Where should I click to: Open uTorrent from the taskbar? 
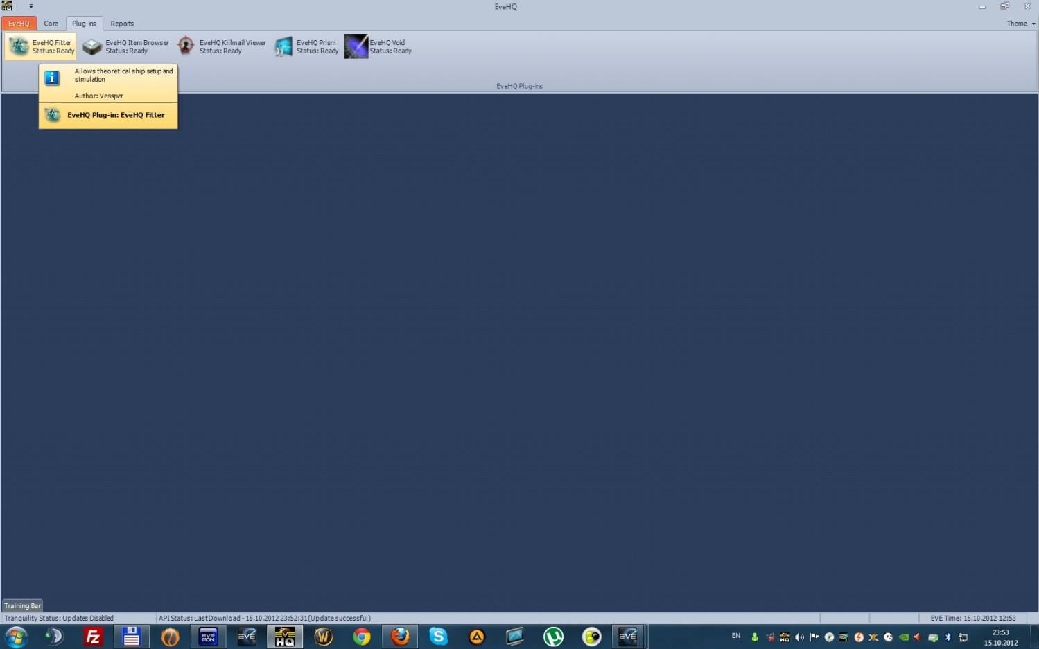(553, 637)
